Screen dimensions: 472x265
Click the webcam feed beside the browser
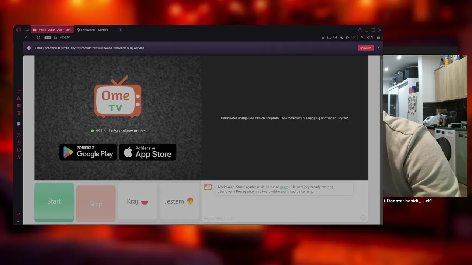tap(425, 126)
